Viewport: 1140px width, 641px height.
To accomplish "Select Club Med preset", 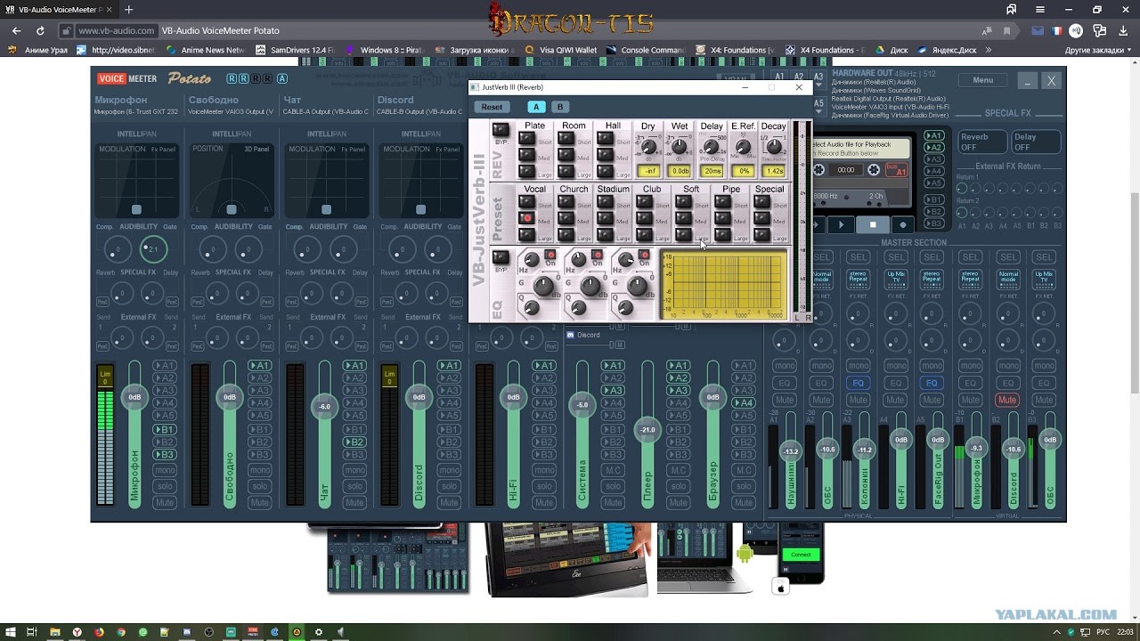I will click(x=645, y=218).
